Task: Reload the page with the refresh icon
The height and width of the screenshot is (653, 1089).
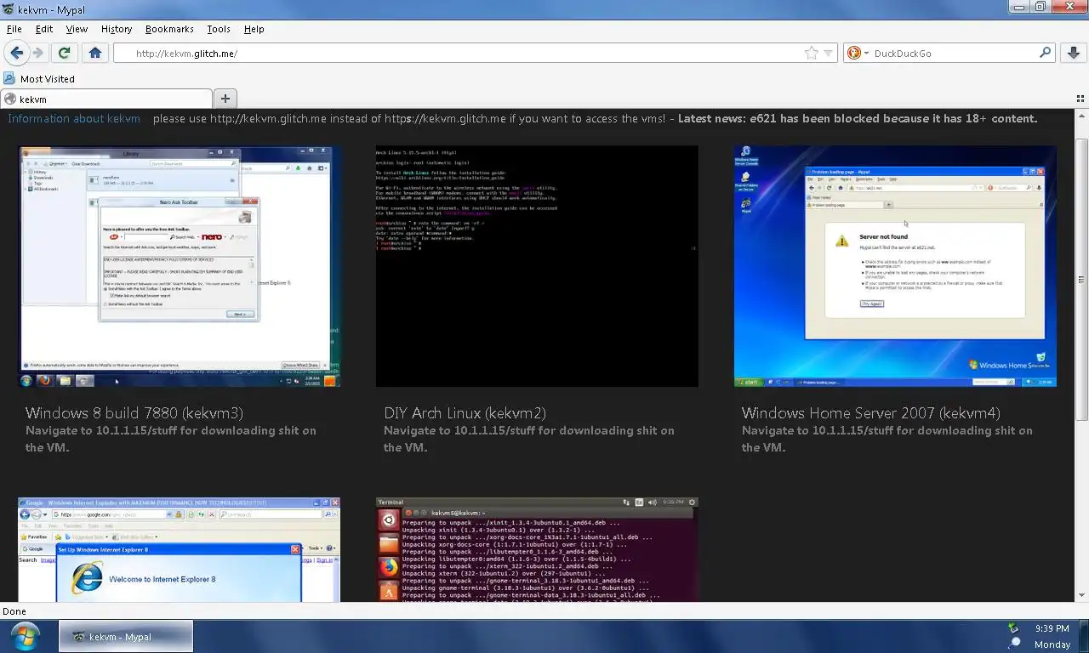Action: (64, 53)
